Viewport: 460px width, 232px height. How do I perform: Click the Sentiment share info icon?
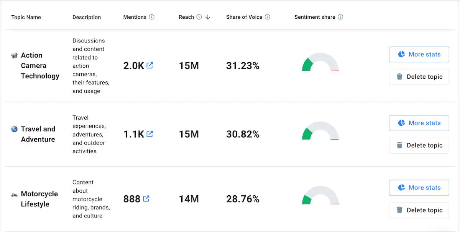click(x=341, y=17)
